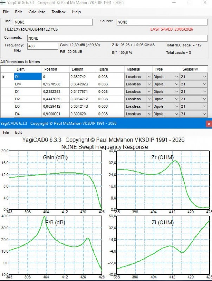The height and width of the screenshot is (281, 212).
Task: Select the D3 element cell
Action: (28, 106)
